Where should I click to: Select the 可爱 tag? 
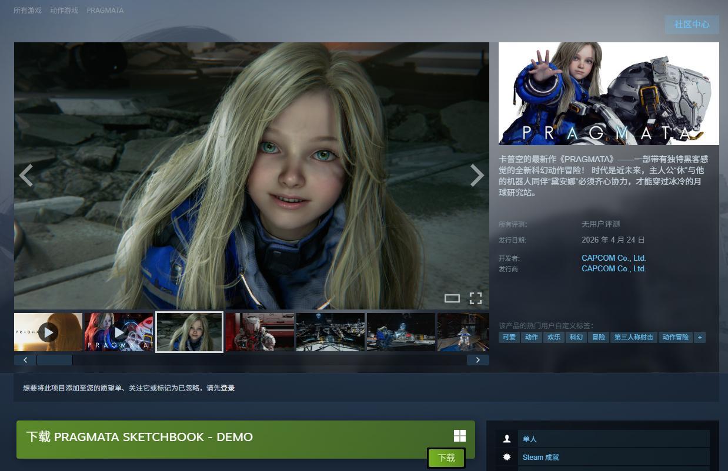pyautogui.click(x=509, y=337)
